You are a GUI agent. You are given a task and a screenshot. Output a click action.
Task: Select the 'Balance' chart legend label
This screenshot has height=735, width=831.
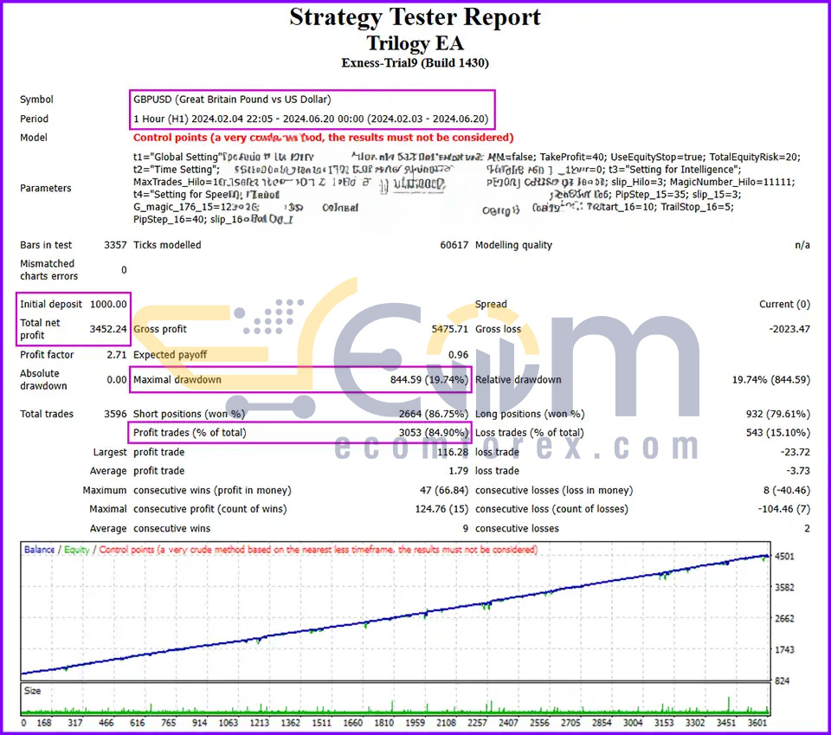(x=39, y=550)
